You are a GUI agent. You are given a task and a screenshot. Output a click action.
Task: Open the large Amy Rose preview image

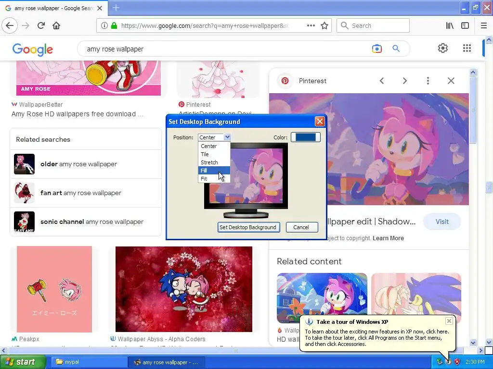tap(369, 149)
